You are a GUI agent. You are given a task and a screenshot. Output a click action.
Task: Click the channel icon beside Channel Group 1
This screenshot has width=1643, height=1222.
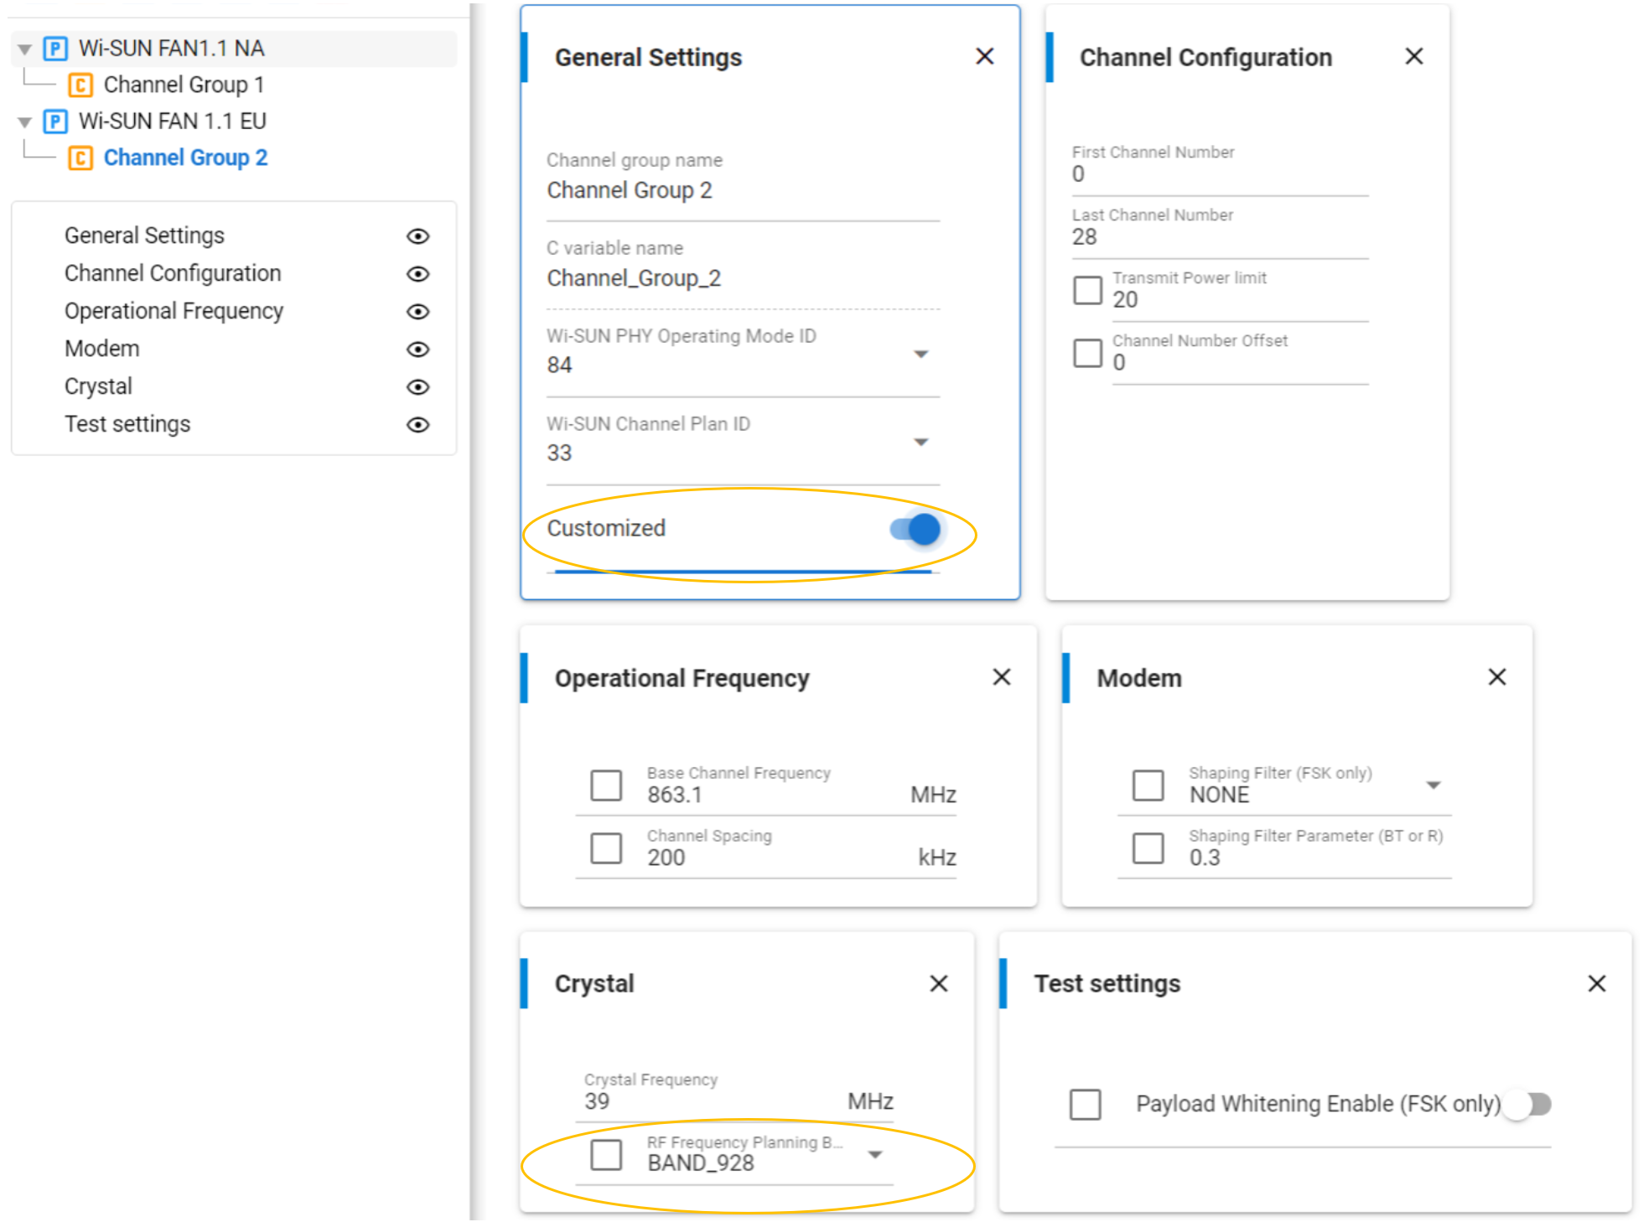80,85
